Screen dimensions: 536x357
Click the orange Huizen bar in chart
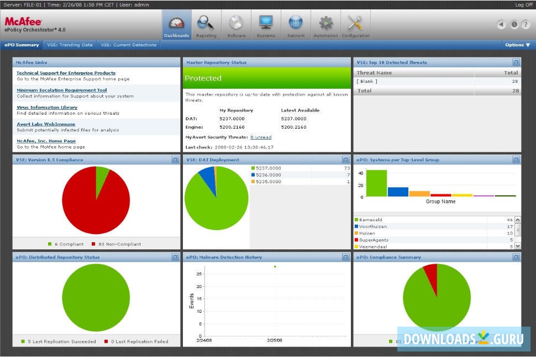point(419,194)
